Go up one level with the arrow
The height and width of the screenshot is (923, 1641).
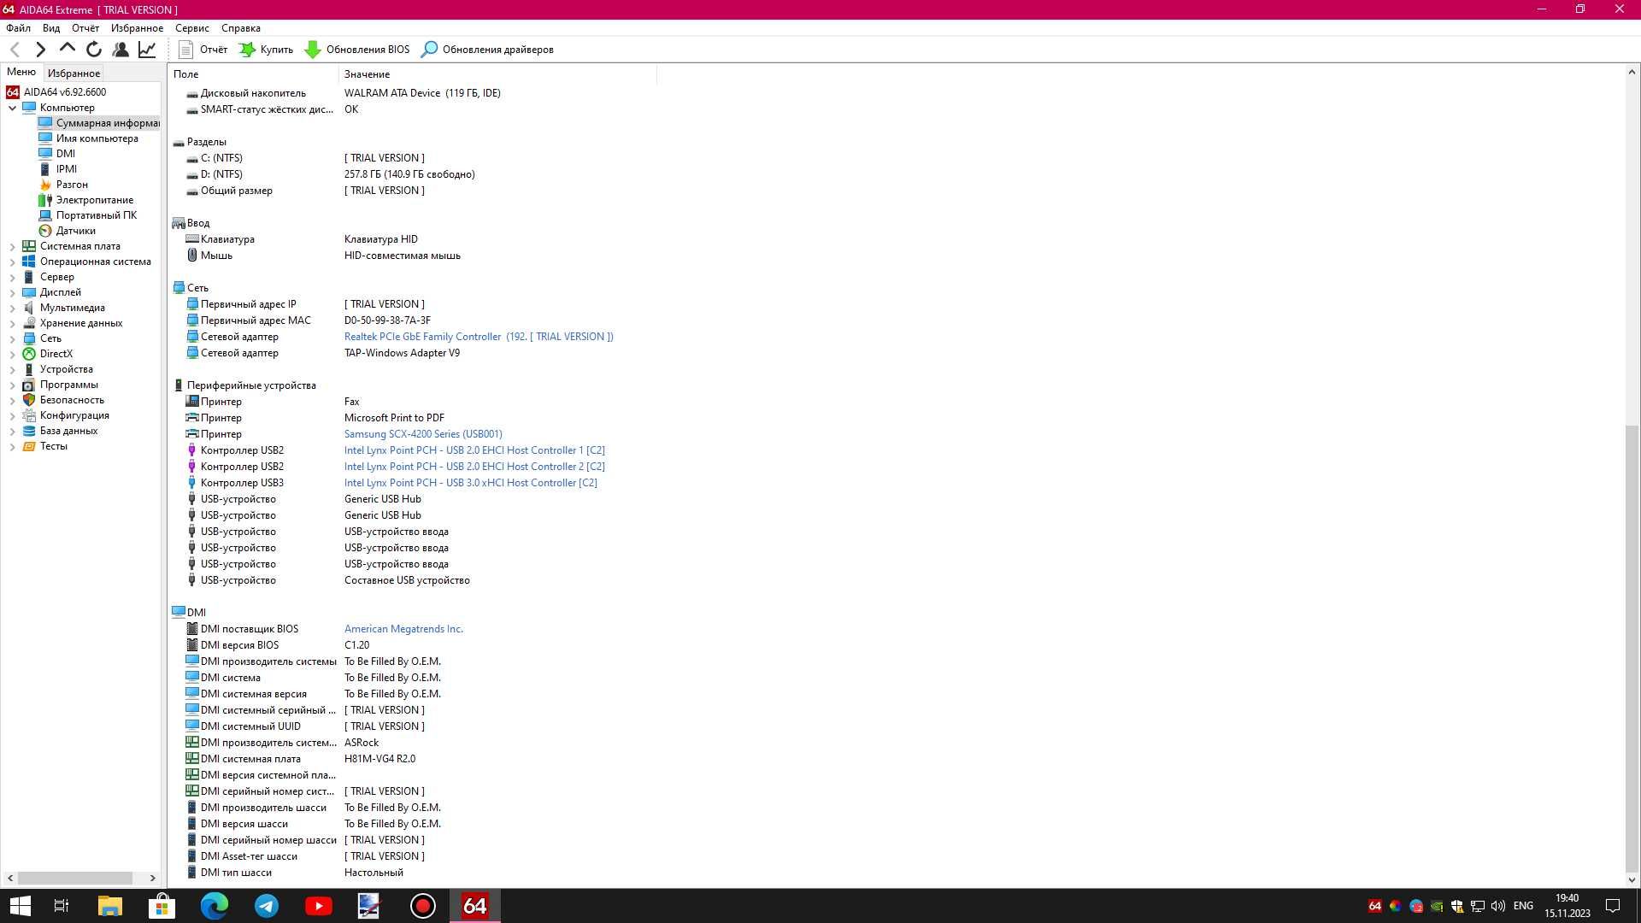pos(68,50)
